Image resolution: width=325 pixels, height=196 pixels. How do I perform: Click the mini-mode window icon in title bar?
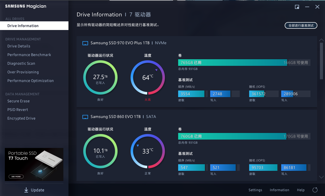pos(297,7)
